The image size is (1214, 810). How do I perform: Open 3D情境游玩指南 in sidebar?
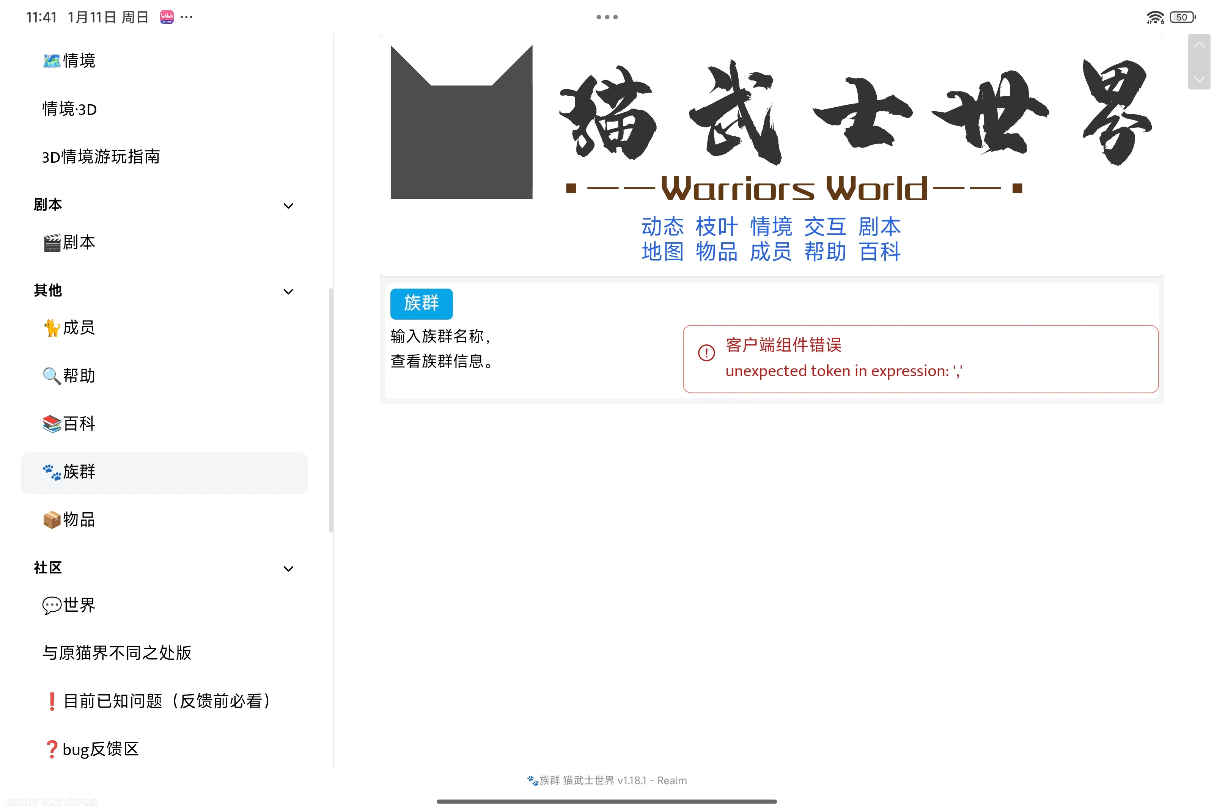pos(101,157)
